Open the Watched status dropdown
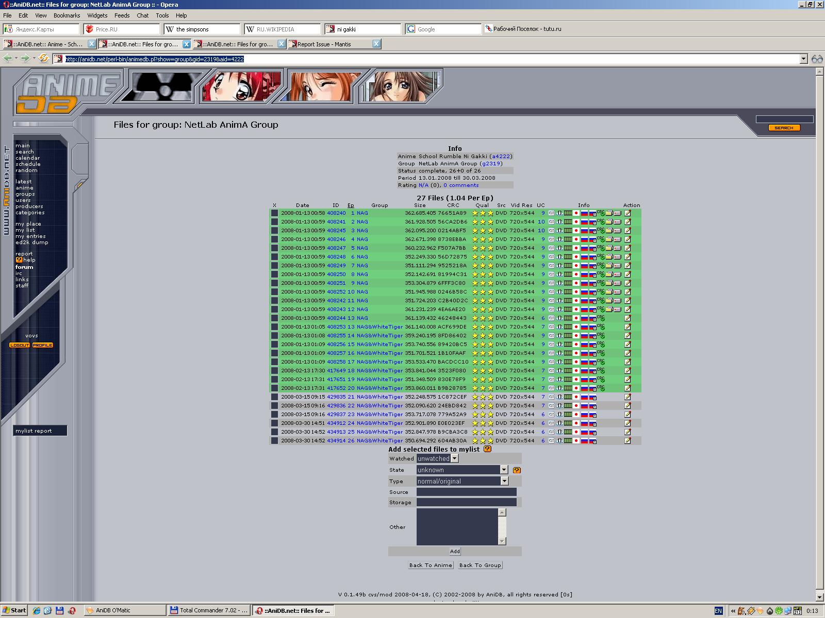 (454, 458)
